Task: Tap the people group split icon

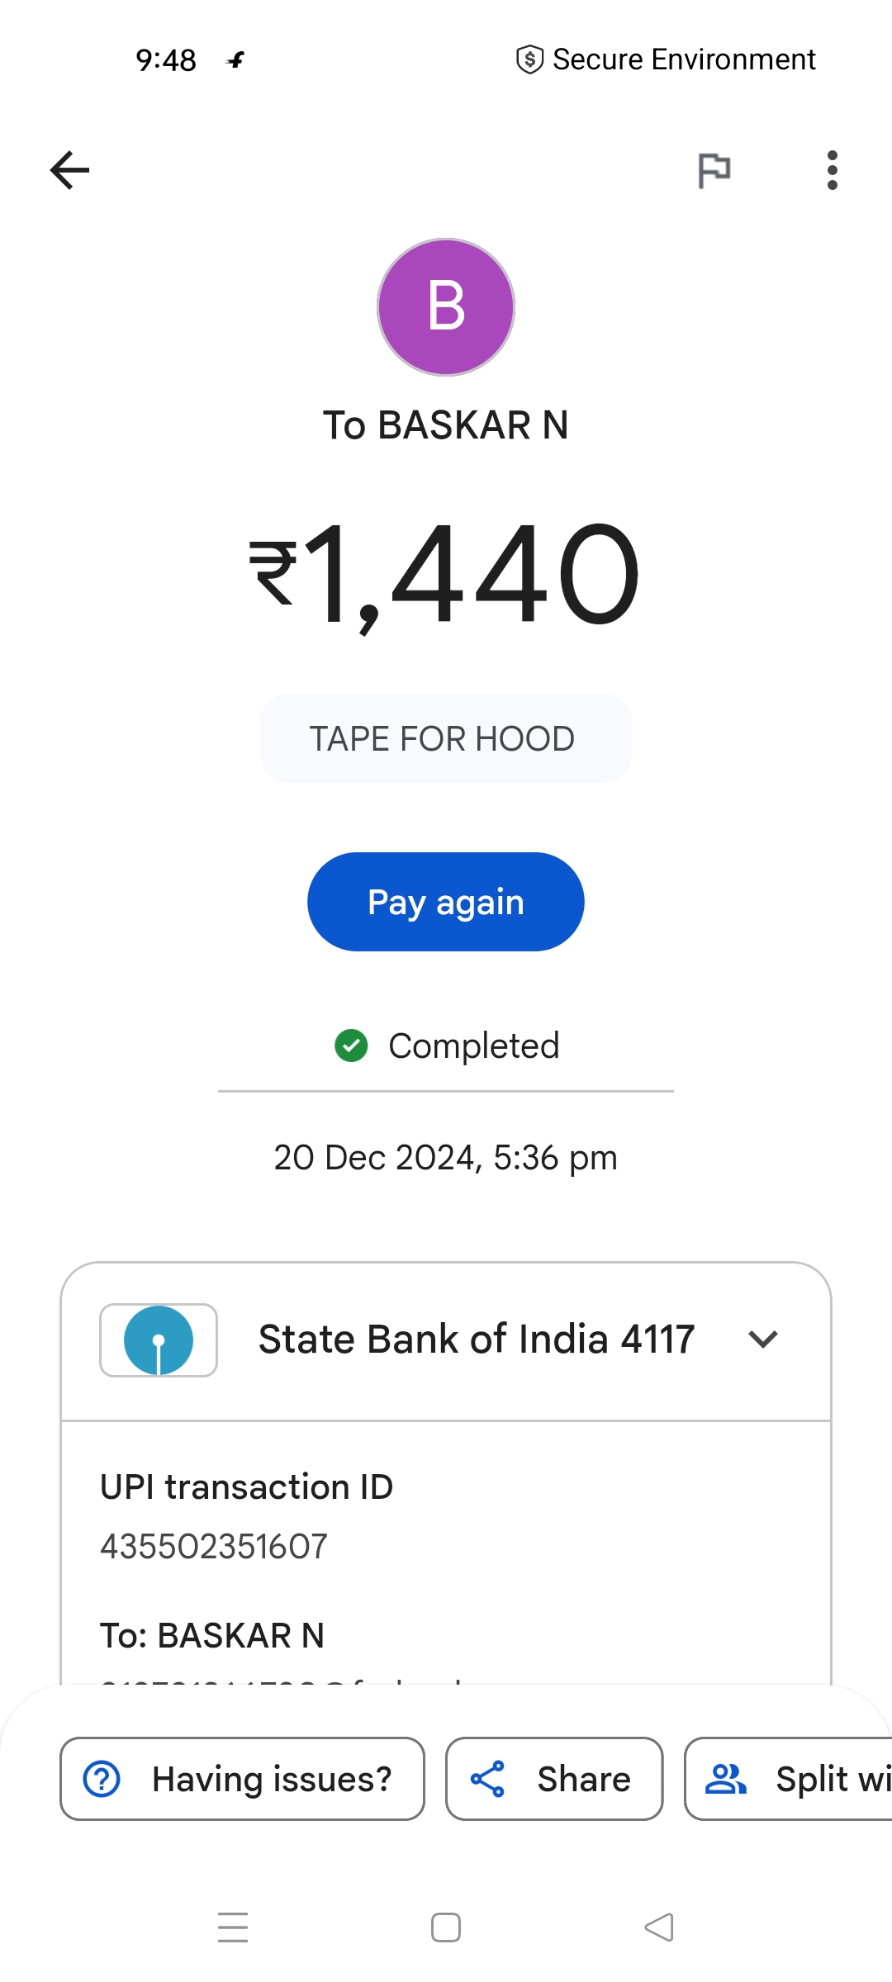Action: coord(725,1779)
